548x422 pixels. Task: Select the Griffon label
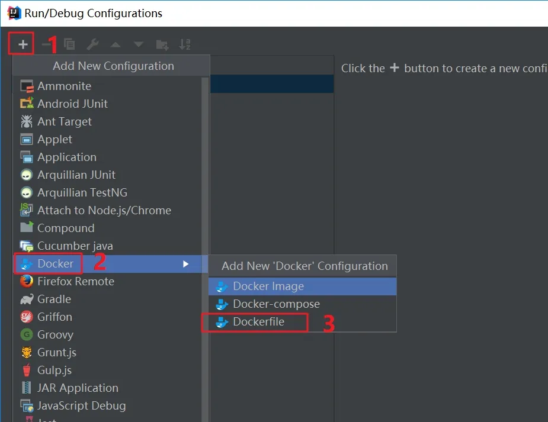point(55,317)
